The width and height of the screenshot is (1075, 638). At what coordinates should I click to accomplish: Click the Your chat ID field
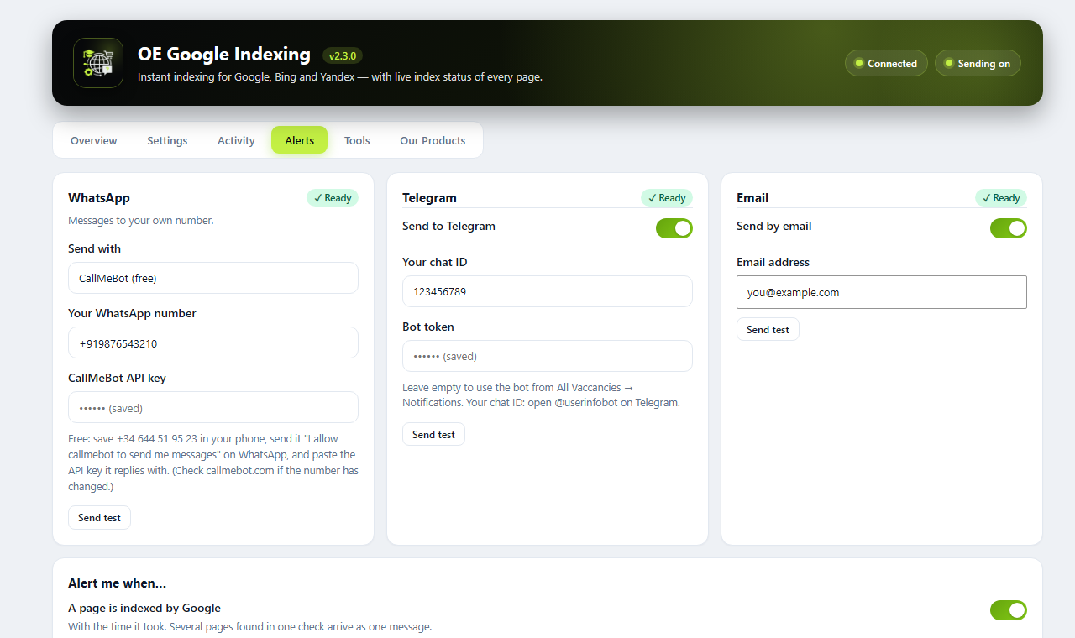point(548,291)
